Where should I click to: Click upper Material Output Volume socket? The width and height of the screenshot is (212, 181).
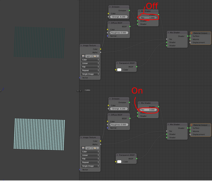tap(190, 39)
